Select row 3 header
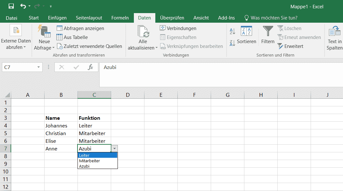The height and width of the screenshot is (191, 343). tap(5, 118)
